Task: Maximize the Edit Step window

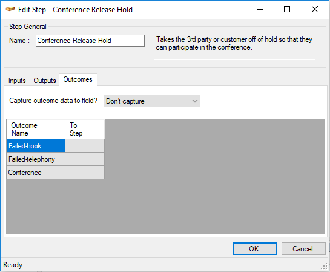Action: coord(287,9)
